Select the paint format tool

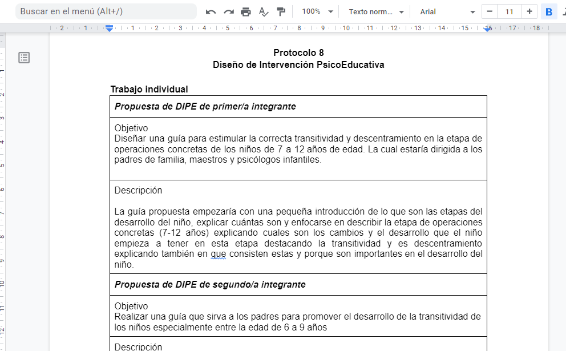pos(281,11)
